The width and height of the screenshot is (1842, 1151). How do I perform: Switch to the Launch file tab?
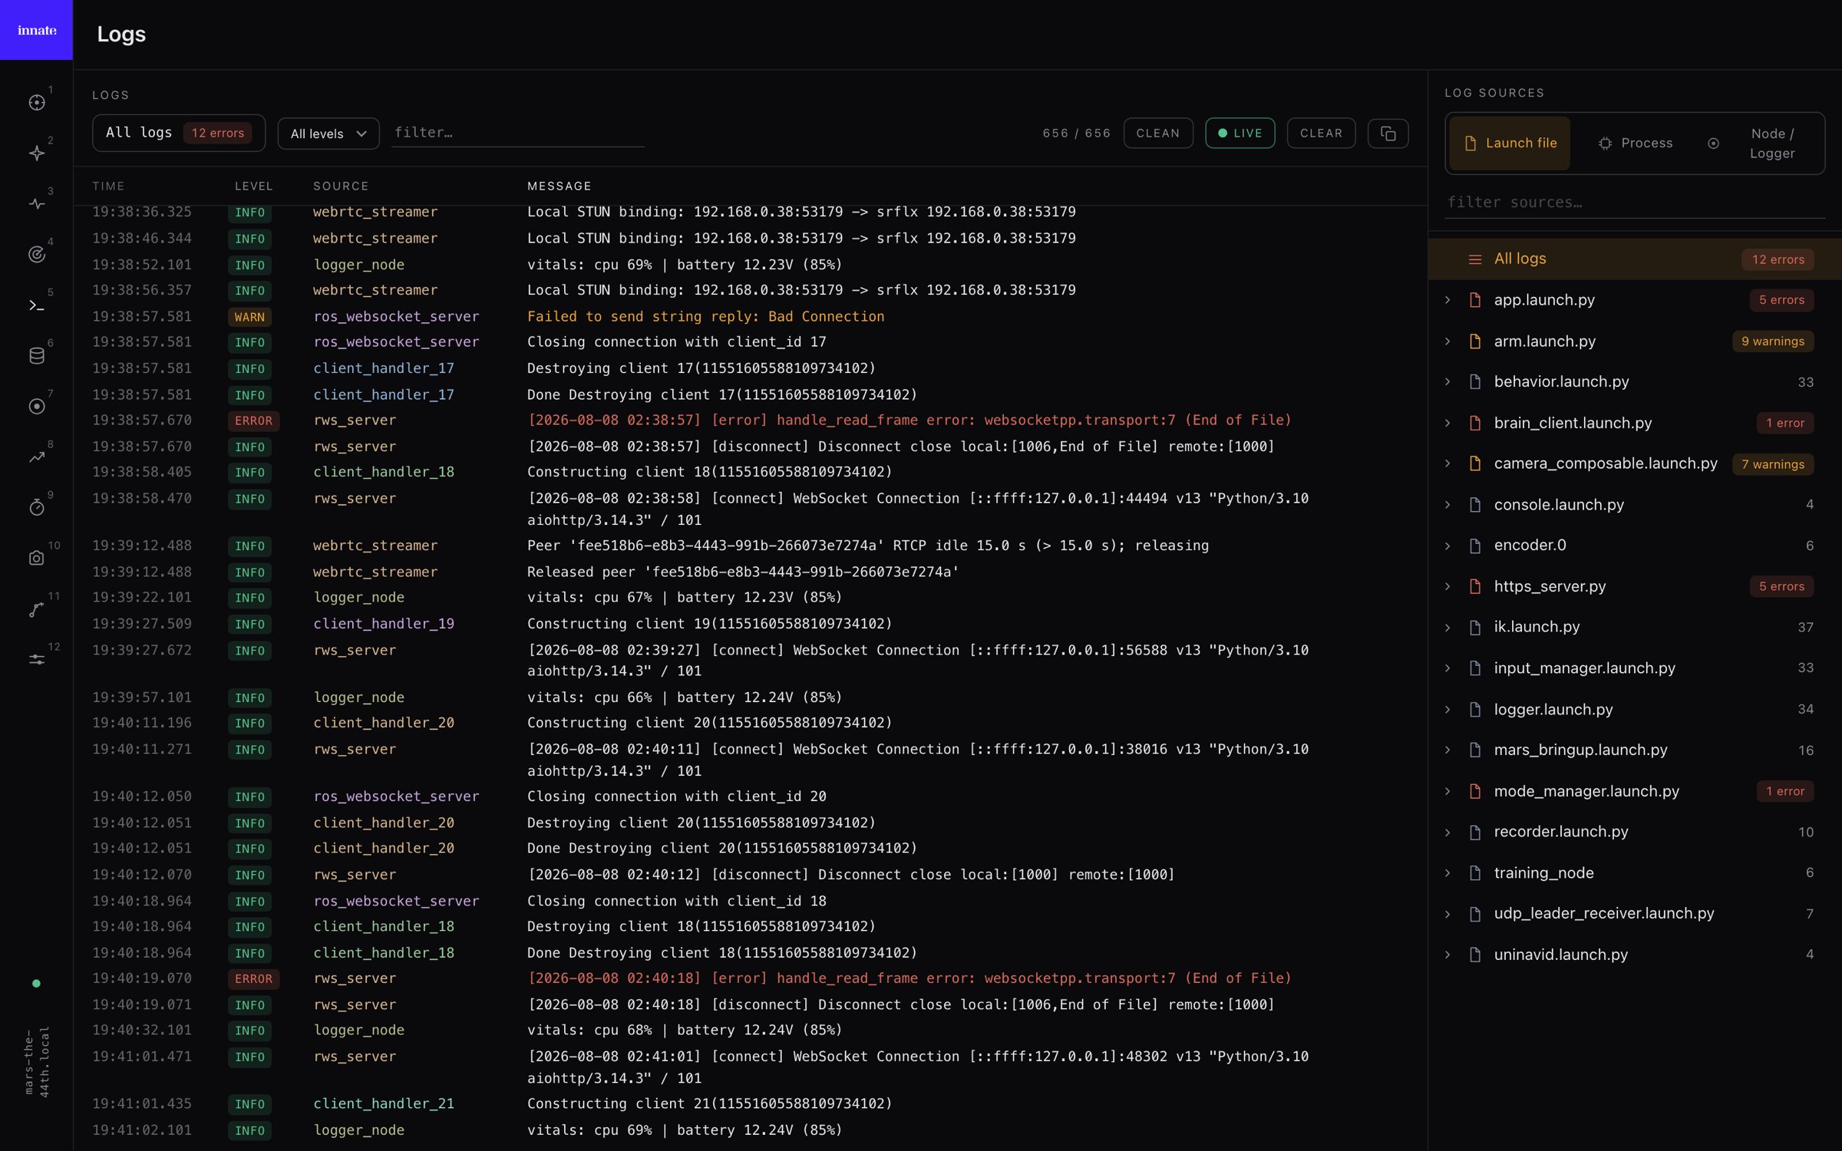click(x=1510, y=143)
